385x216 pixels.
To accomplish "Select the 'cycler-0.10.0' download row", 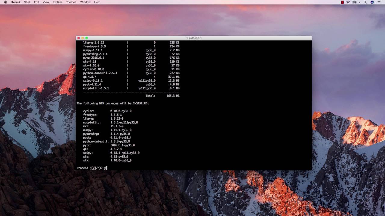I will click(131, 69).
